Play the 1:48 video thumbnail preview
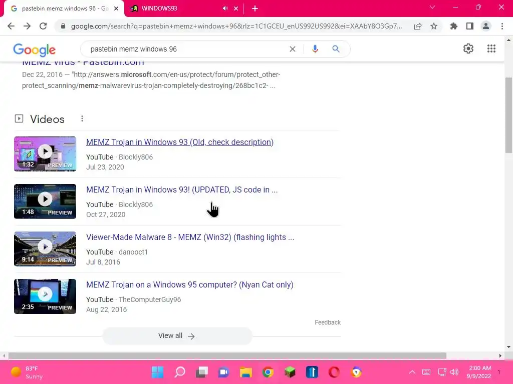The height and width of the screenshot is (384, 513). [x=45, y=201]
